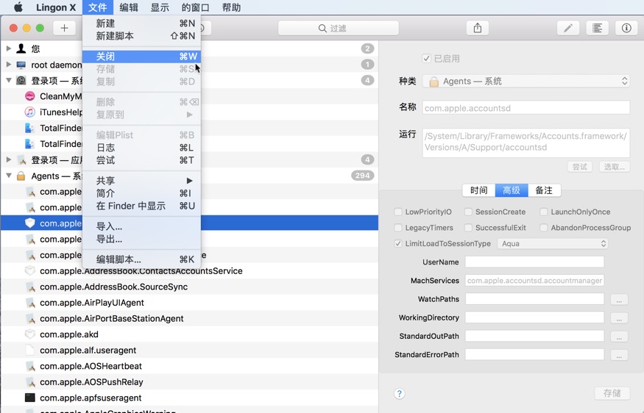Image resolution: width=644 pixels, height=413 pixels.
Task: Expand the 您 group
Action: point(8,49)
